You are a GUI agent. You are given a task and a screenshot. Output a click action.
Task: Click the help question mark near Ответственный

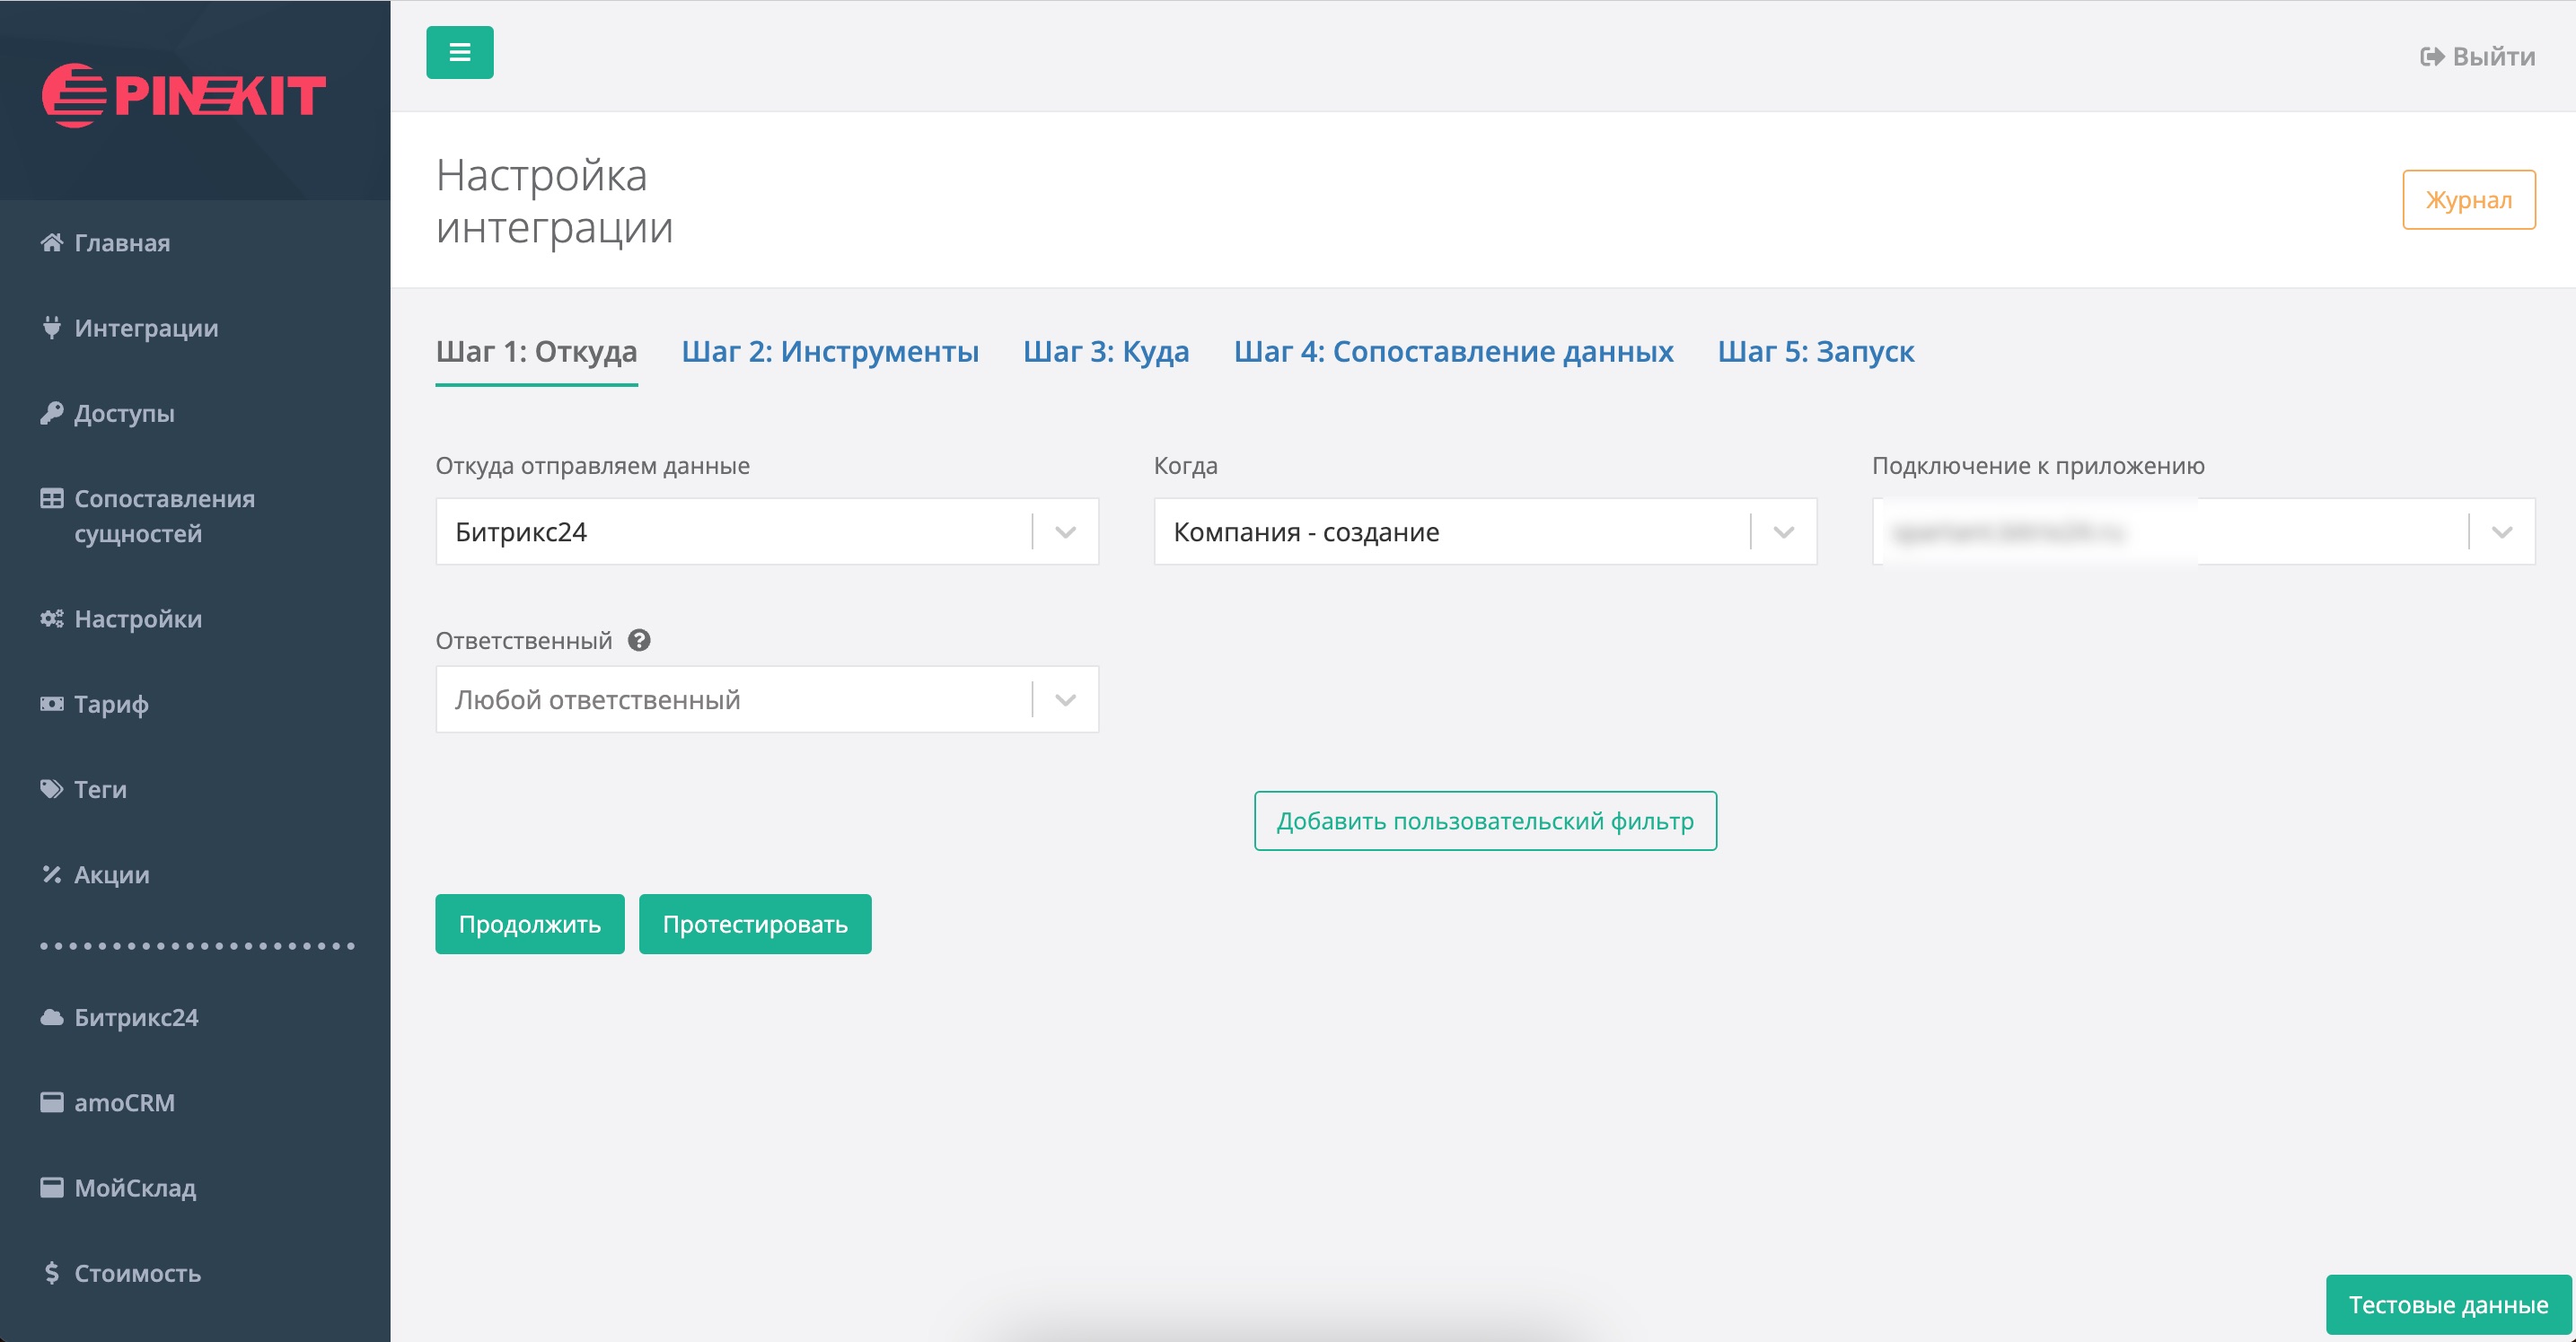pos(639,640)
